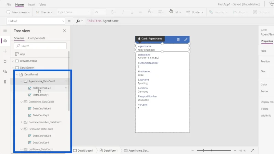Select the Screens tab in Tree view
The height and width of the screenshot is (154, 274).
point(19,38)
